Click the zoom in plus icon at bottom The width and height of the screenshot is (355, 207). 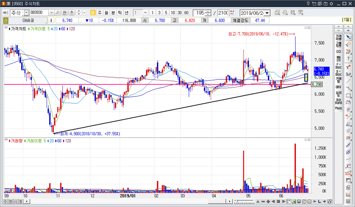[x=268, y=201]
